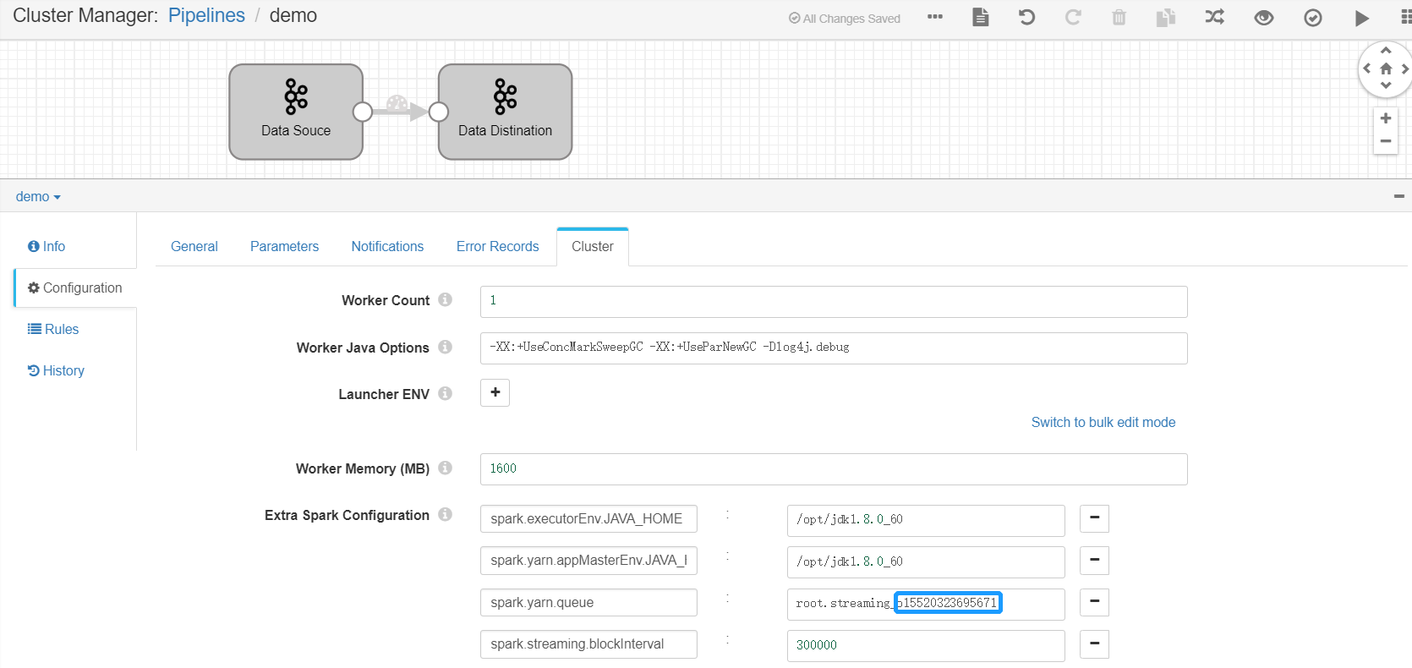
Task: Click the canvas home center icon
Action: (x=1386, y=68)
